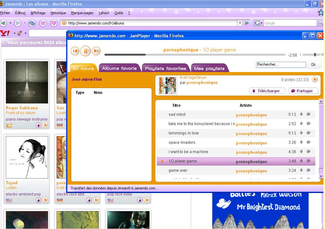Viewport: 325px width, 229px height.
Task: Open the Yahoo pencil tool dropdown
Action: coord(25,33)
